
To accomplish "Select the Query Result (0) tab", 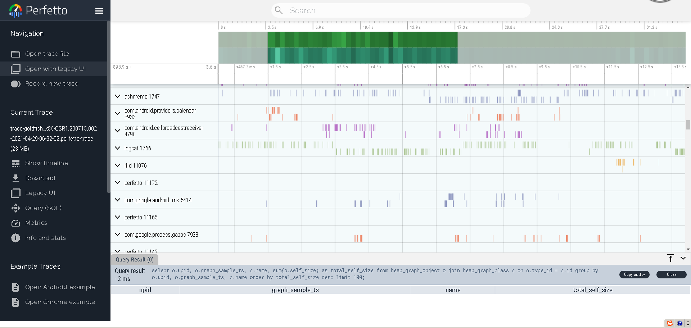I will (135, 260).
